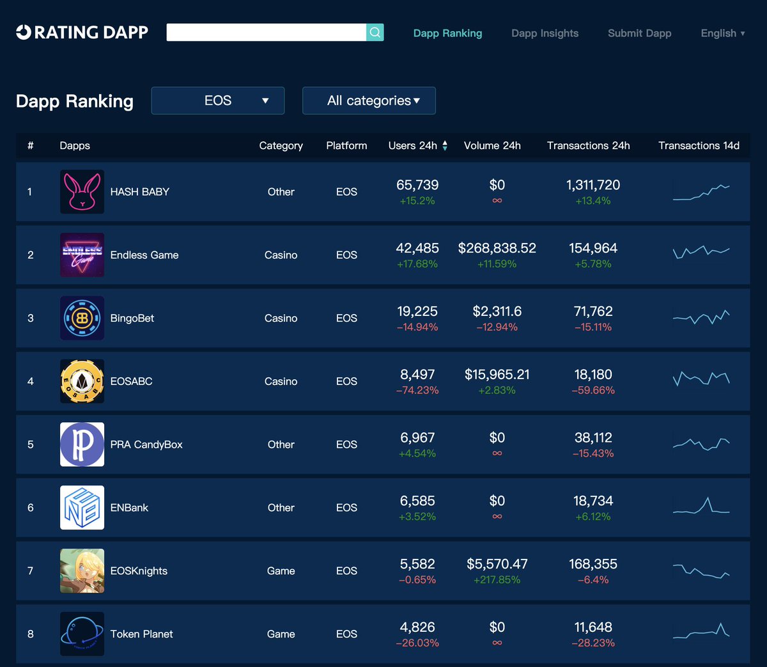Click the PRA CandyBox purple icon
This screenshot has height=667, width=767.
82,444
